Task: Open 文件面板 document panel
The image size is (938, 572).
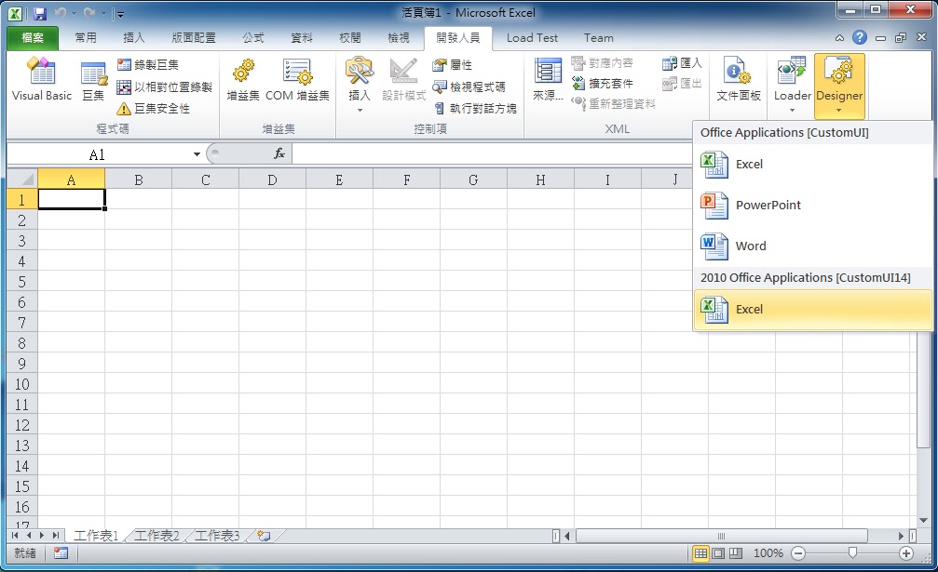Action: 738,79
